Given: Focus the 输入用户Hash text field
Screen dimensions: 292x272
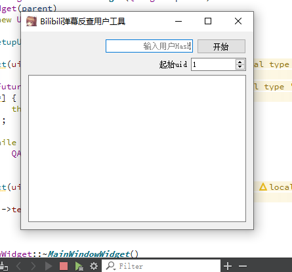Looking at the screenshot, I should tap(149, 46).
